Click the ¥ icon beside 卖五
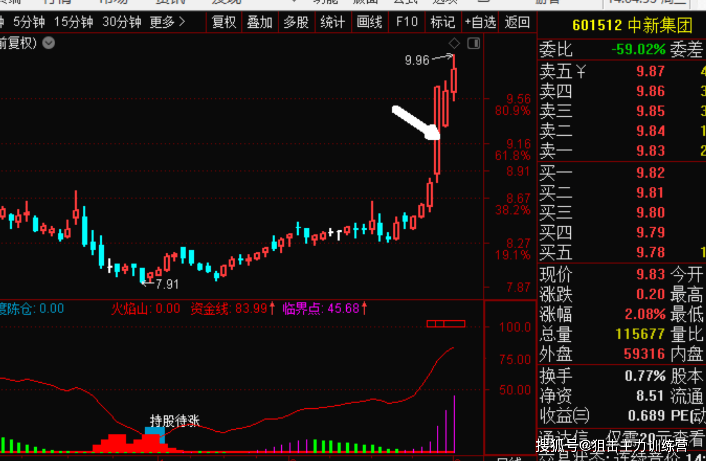Viewport: 706px width, 461px height. tap(580, 72)
